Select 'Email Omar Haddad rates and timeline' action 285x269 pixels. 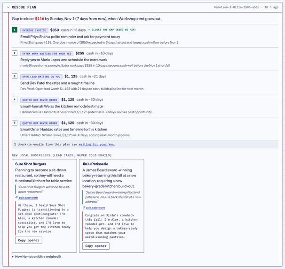[x=63, y=129]
